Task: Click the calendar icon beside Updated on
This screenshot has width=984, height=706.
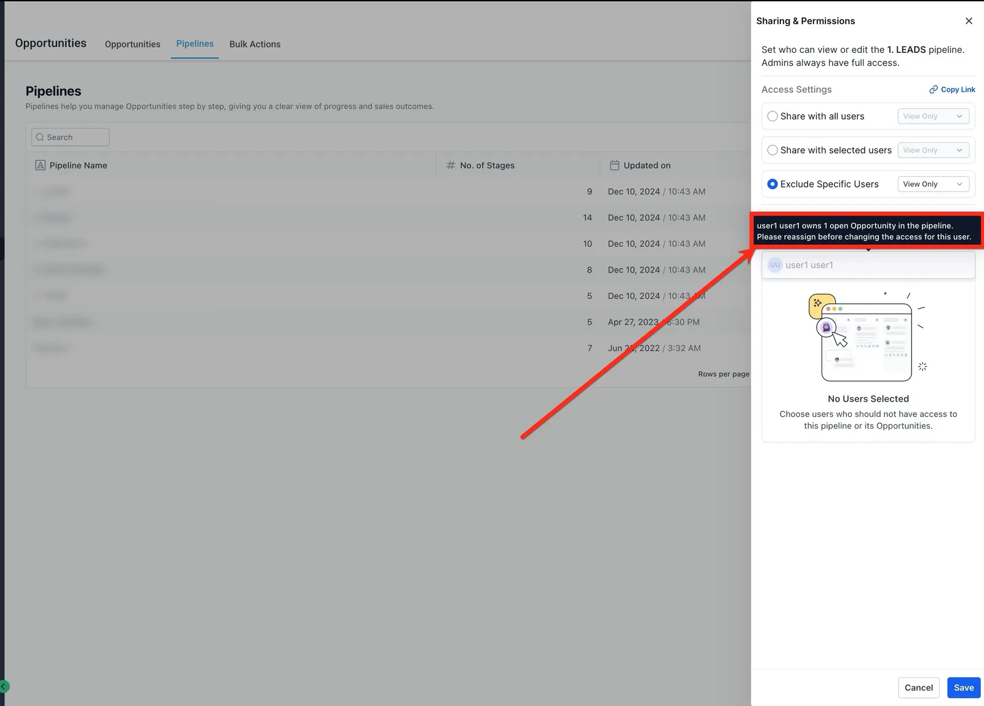Action: [614, 165]
